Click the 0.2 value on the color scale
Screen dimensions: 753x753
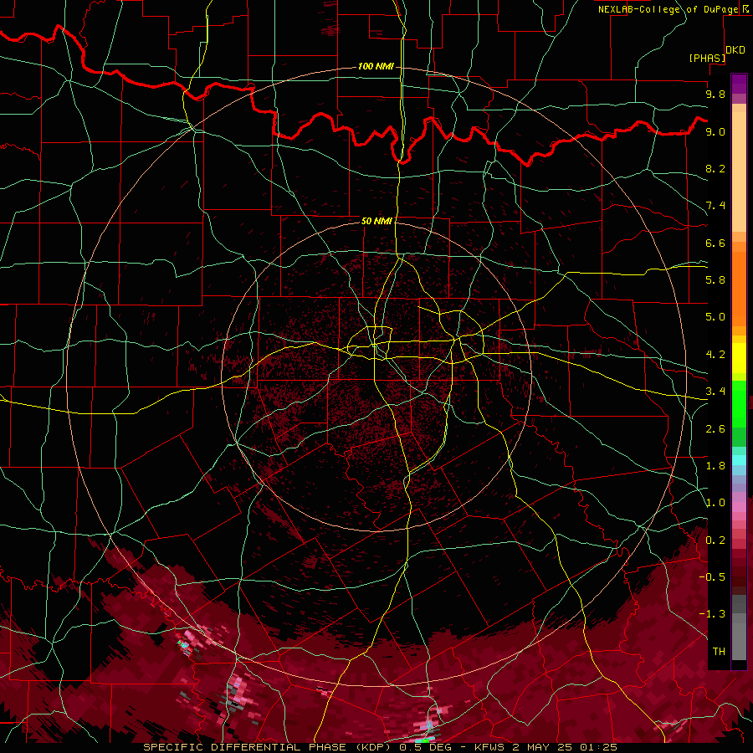715,540
